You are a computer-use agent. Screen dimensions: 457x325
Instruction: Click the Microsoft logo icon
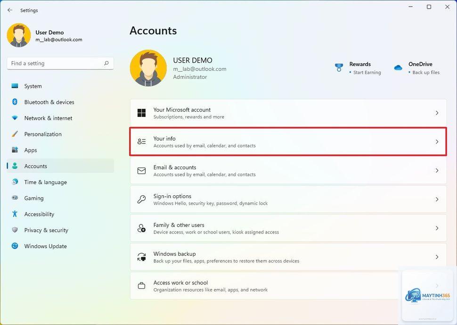[142, 113]
